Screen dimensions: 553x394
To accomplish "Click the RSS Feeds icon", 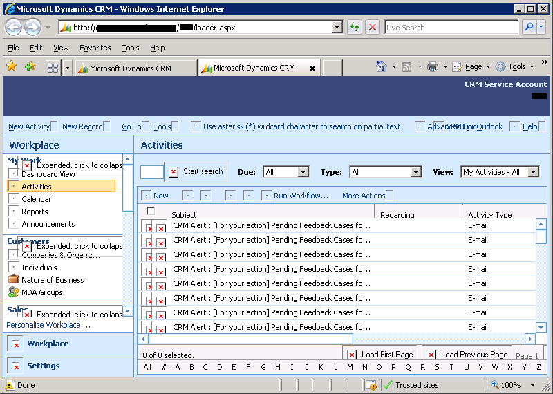I will (x=406, y=66).
